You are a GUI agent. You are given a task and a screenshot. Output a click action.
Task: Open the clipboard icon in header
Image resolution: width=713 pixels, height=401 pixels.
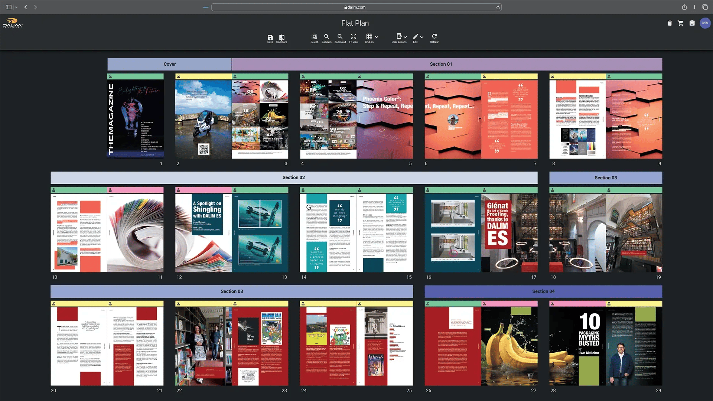coord(692,23)
